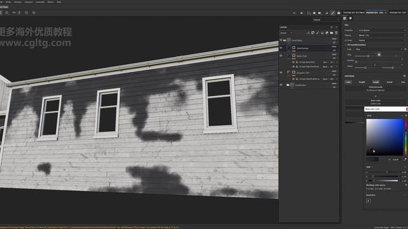The height and width of the screenshot is (229, 408).
Task: Click the crescent moon icon in viewport toolbar
Action: 326,13
